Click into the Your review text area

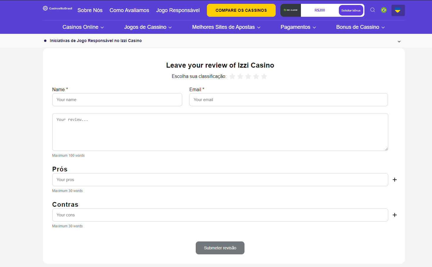tap(220, 132)
